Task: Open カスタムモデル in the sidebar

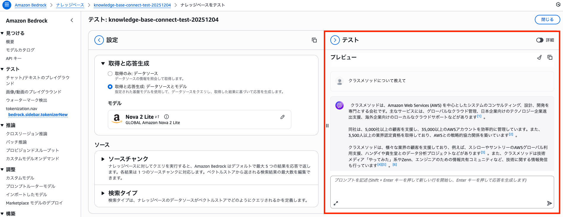Action: click(20, 178)
